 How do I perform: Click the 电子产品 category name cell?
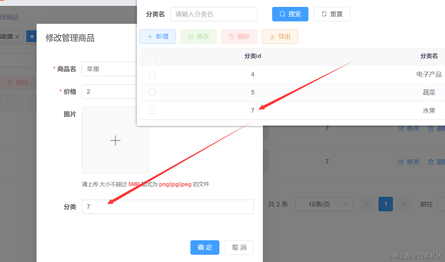(429, 74)
